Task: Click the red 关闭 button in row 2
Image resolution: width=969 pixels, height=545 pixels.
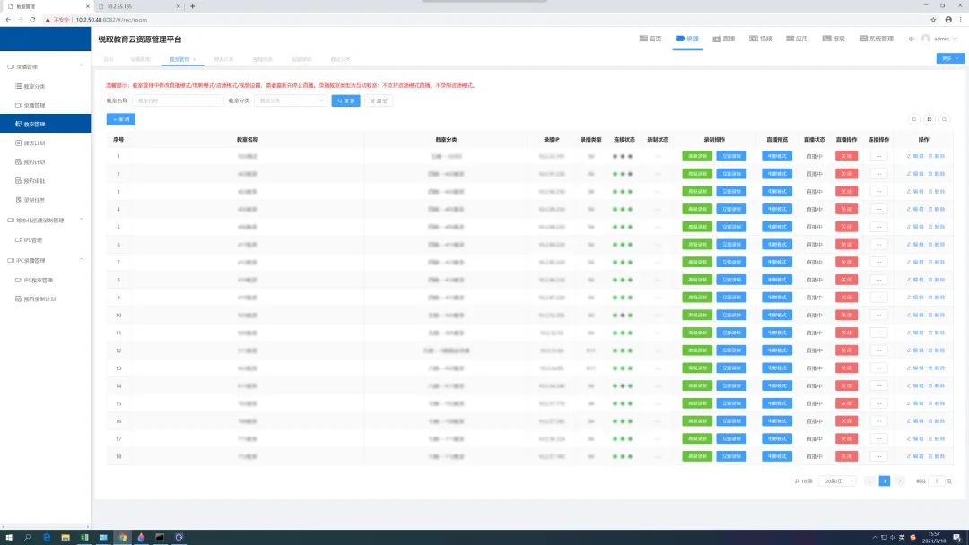Action: click(x=846, y=173)
